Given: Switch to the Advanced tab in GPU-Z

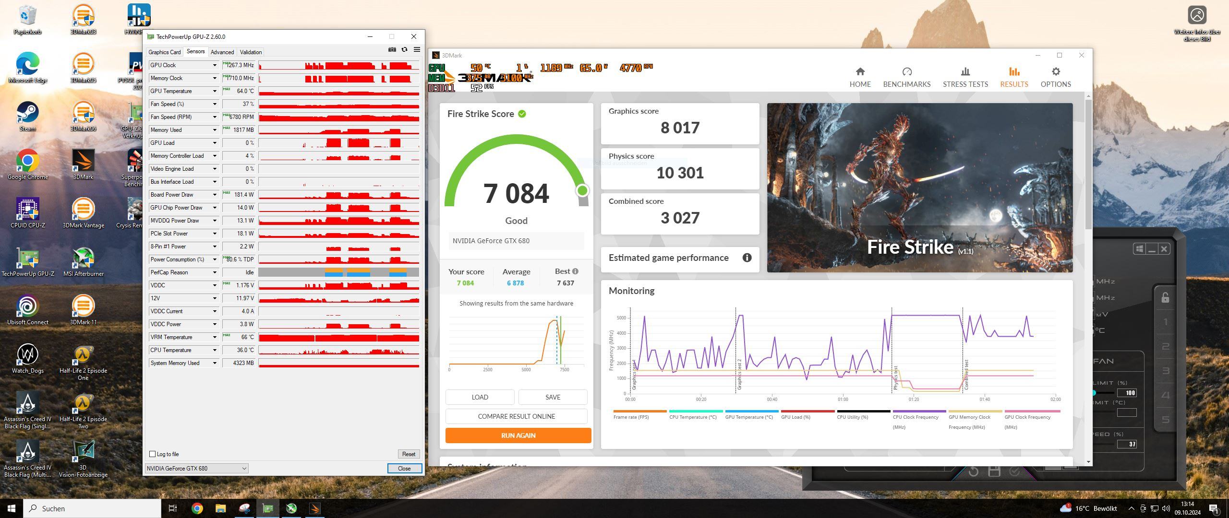Looking at the screenshot, I should coord(222,52).
